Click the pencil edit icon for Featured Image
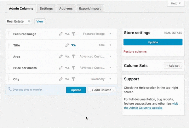Image resolution: width=189 pixels, height=128 pixels. coord(61,34)
